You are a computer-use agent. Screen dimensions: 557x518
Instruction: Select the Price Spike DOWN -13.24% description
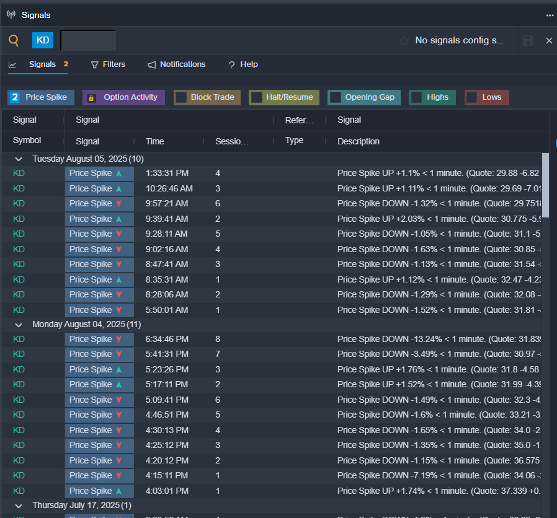point(439,339)
